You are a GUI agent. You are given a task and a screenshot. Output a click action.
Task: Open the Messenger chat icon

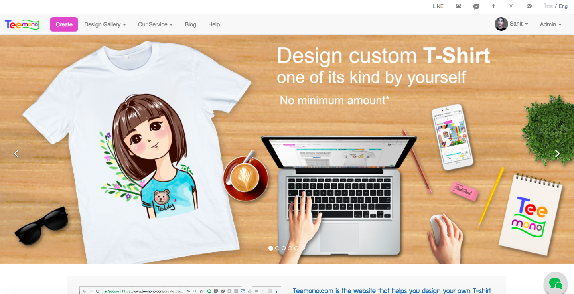point(476,6)
